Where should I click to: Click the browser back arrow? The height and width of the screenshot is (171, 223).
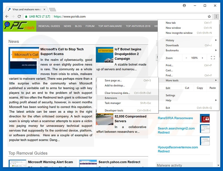click(7, 16)
